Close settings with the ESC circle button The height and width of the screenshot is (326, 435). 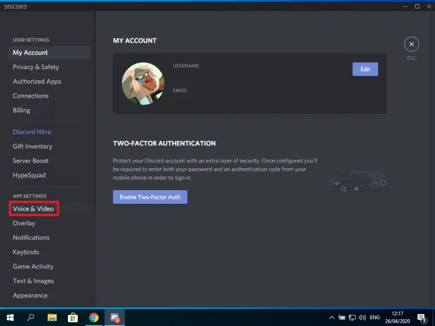pos(411,44)
